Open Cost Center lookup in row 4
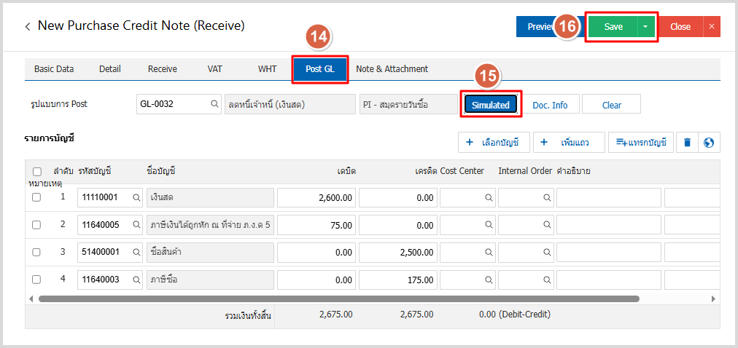The height and width of the screenshot is (348, 738). click(x=488, y=280)
